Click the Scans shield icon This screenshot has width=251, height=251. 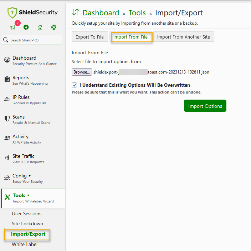coord(7,119)
